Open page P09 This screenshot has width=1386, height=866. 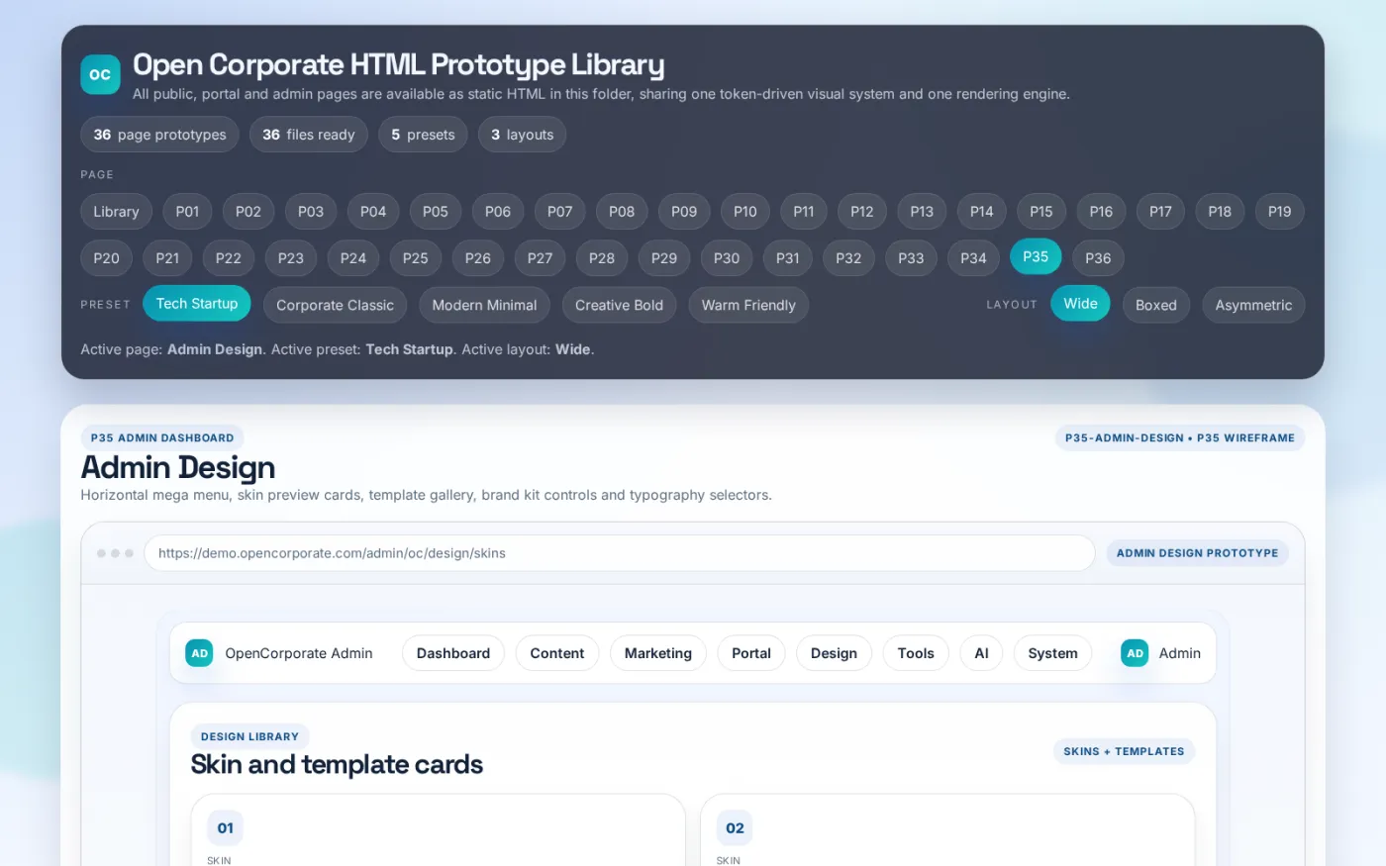click(x=684, y=212)
